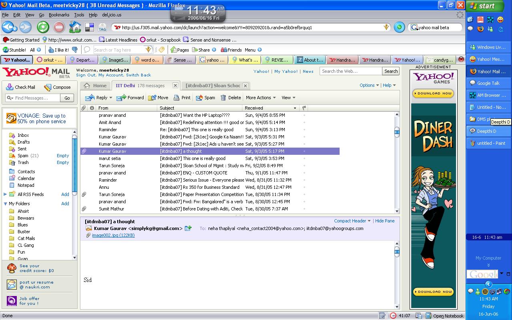This screenshot has width=512, height=320.
Task: Expand the All RSS Feeds section
Action: [5, 194]
